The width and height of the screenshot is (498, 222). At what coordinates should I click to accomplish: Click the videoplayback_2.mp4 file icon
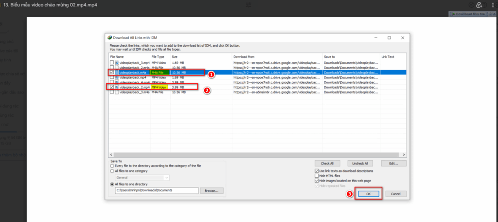click(x=117, y=87)
